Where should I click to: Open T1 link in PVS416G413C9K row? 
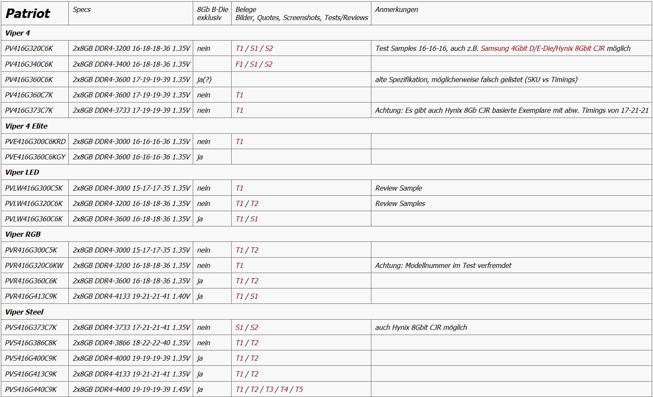pos(239,374)
